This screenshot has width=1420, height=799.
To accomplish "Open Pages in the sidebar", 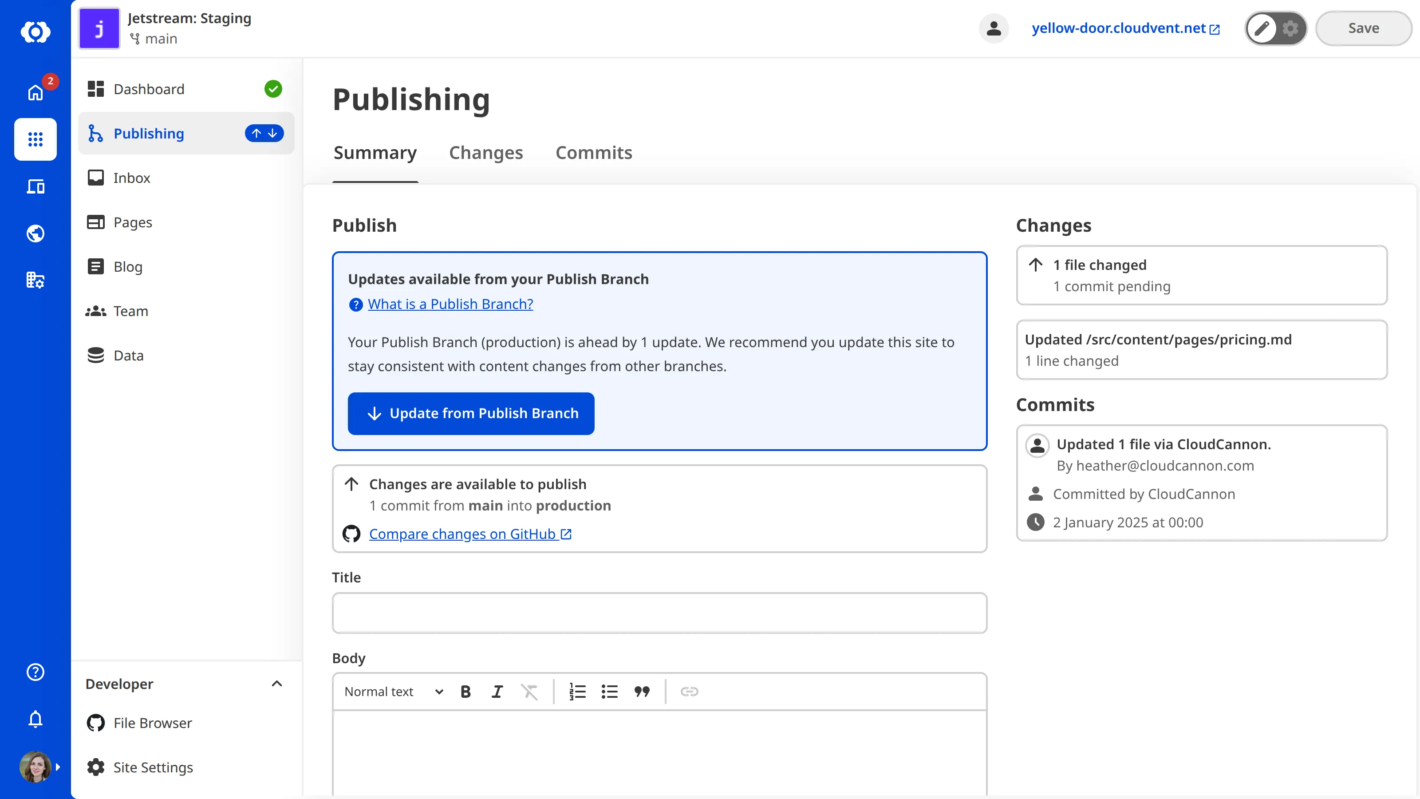I will (186, 222).
